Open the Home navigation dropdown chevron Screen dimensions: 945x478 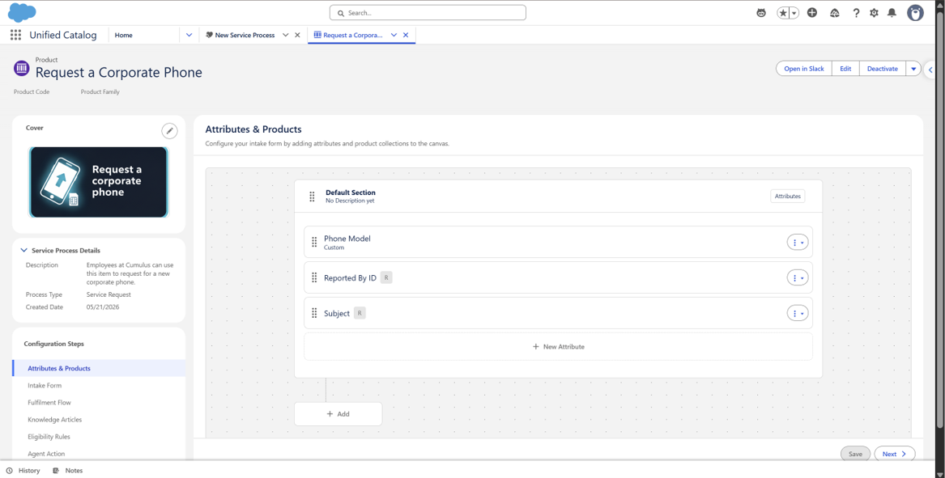coord(189,35)
